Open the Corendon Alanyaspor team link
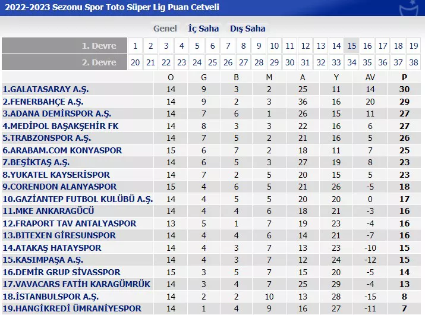425x315 pixels. click(x=59, y=187)
